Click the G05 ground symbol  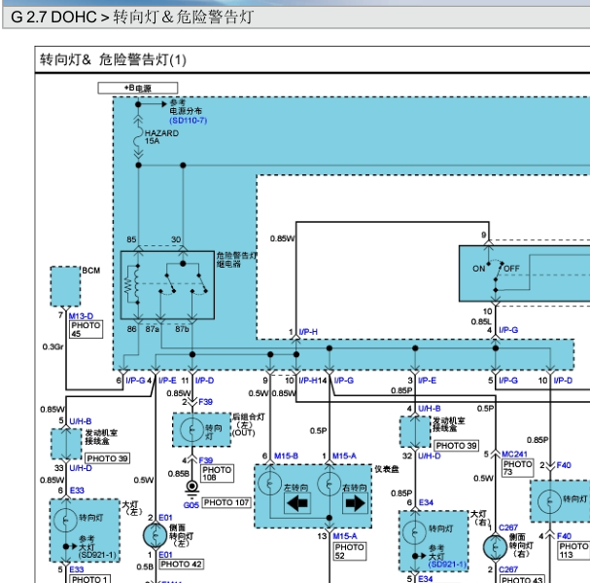point(191,489)
